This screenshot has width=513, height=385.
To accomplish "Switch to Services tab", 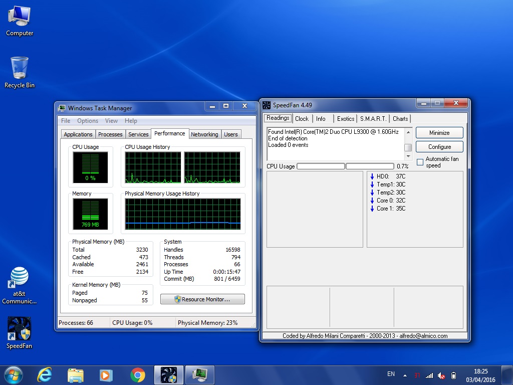I will click(x=138, y=134).
